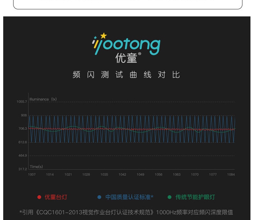
Task: Click the 1028 x-axis tick label
Action: tap(86, 174)
